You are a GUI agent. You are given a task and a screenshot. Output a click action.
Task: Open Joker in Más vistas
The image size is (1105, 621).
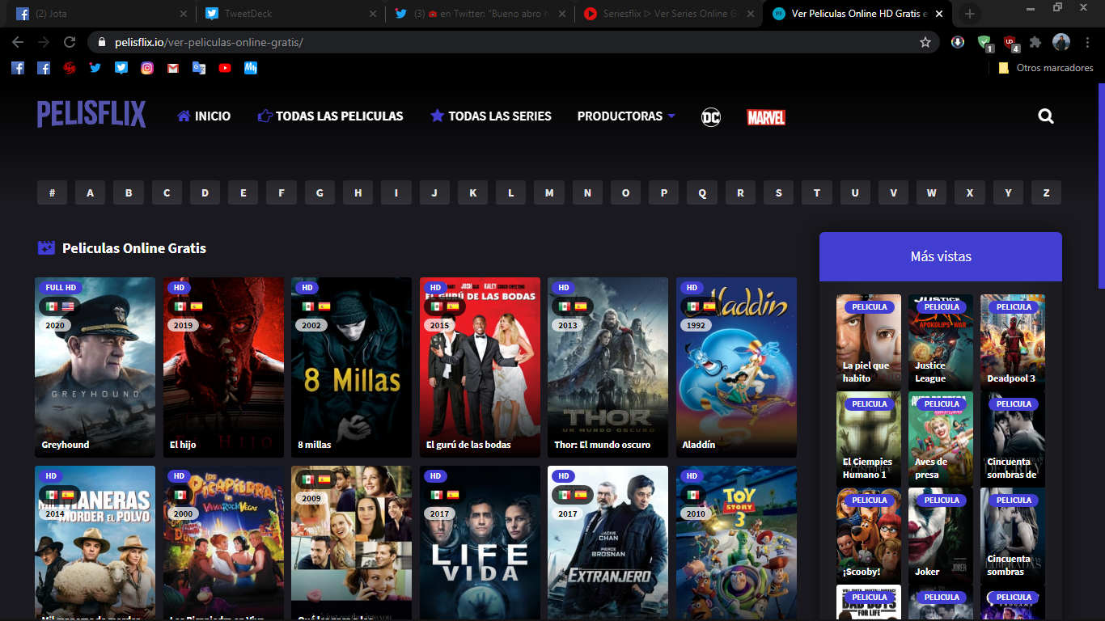[x=941, y=535]
